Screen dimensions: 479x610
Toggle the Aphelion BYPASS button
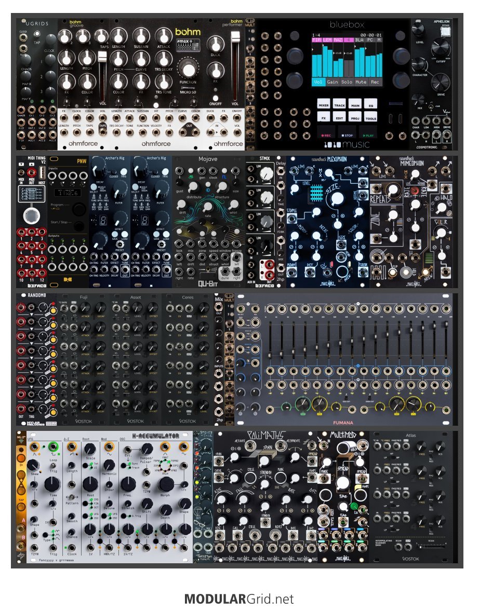446,32
